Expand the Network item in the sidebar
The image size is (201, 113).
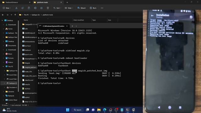pos(3,96)
